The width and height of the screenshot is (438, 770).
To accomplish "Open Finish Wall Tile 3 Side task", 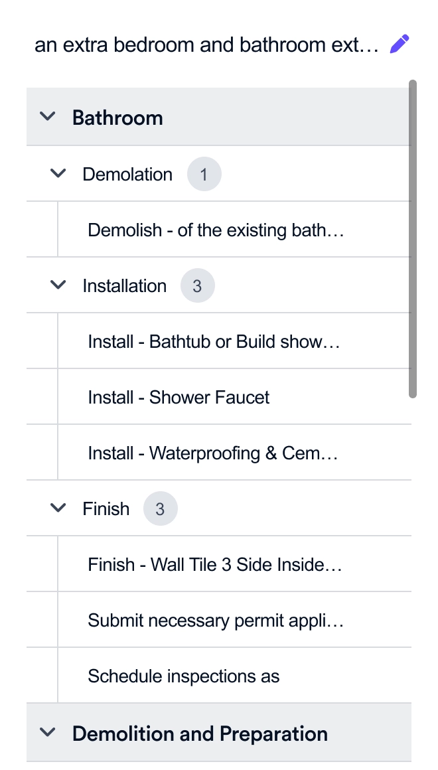I will tap(215, 565).
